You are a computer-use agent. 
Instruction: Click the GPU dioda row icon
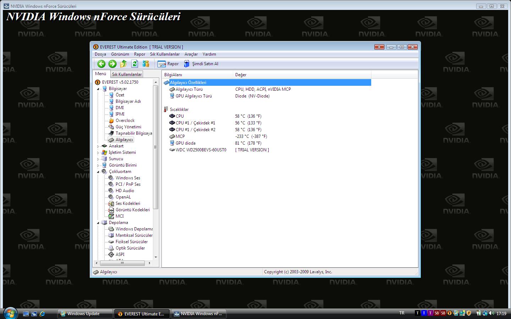[172, 143]
